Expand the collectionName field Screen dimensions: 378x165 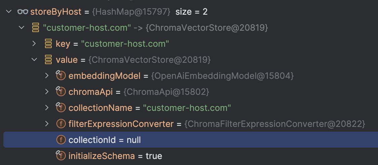[47, 108]
